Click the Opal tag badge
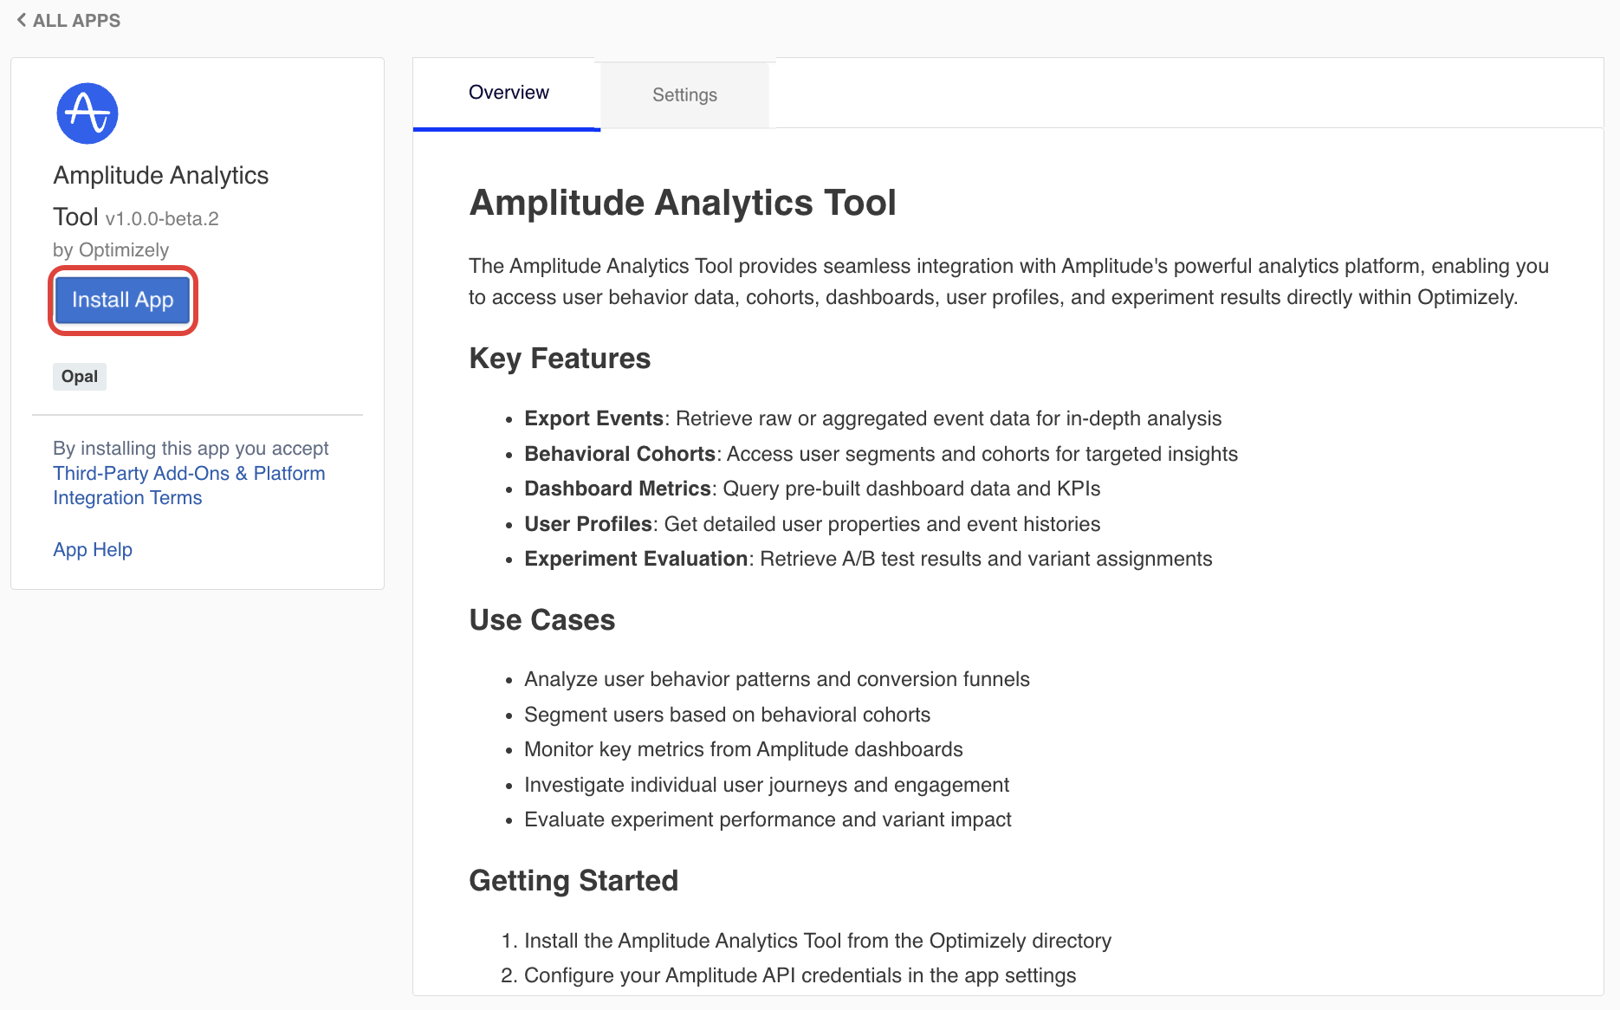The height and width of the screenshot is (1010, 1620). 80,377
